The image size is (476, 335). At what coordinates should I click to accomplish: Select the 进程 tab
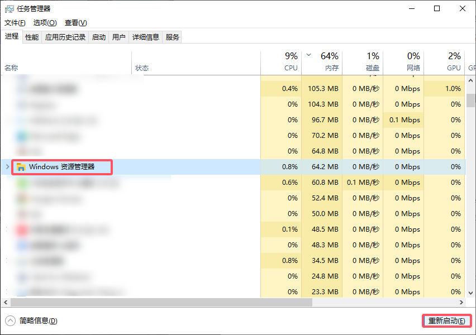[x=12, y=37]
